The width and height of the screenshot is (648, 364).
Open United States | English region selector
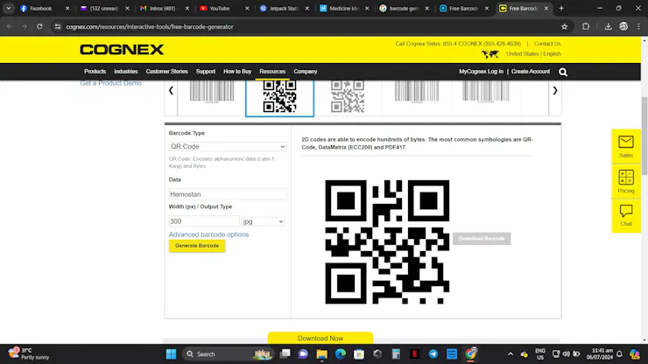point(533,54)
